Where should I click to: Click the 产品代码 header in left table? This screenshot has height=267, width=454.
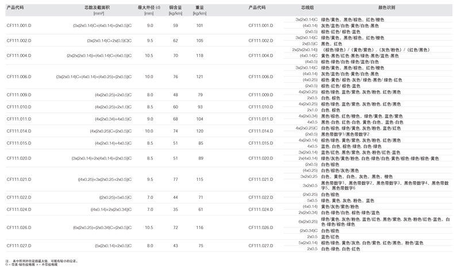(15, 9)
